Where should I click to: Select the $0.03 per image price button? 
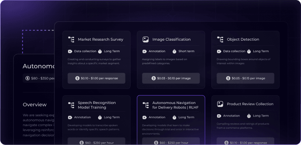(171, 78)
